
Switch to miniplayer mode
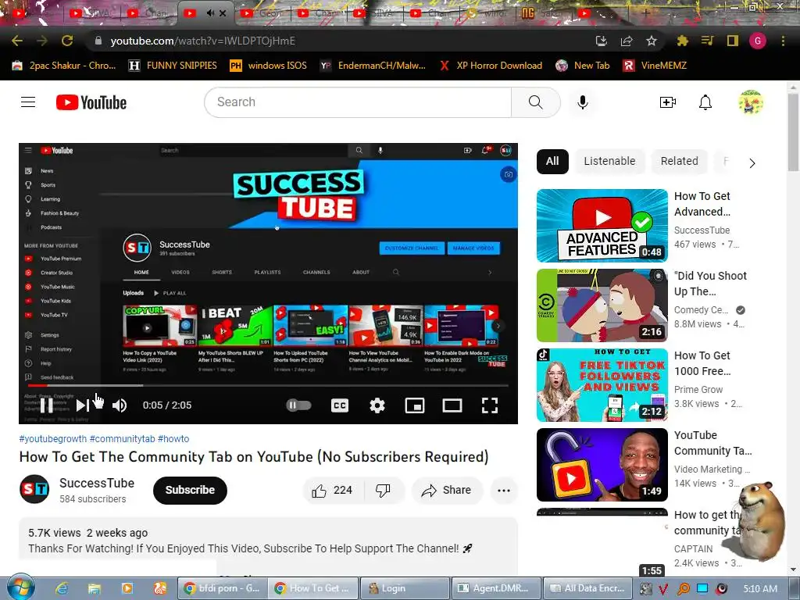[x=414, y=405]
